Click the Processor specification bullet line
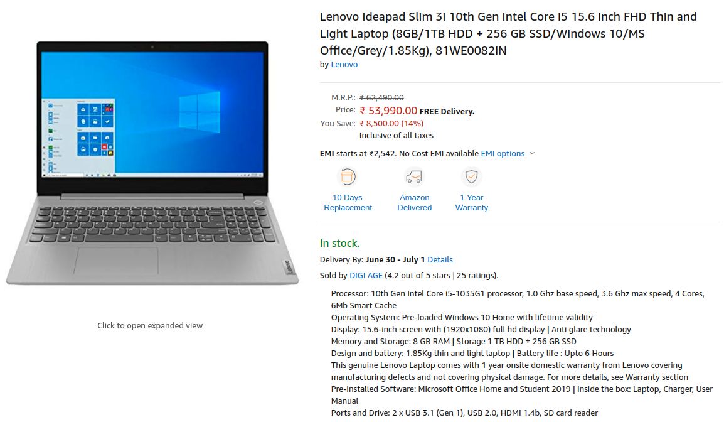724x422 pixels. (x=518, y=300)
